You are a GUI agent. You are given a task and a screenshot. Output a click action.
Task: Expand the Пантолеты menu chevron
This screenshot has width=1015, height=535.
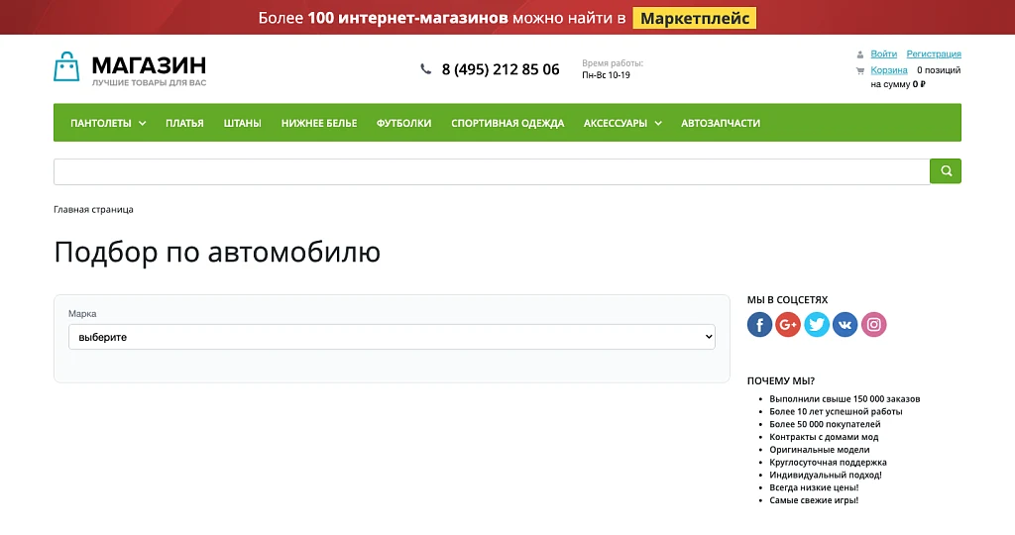coord(143,123)
